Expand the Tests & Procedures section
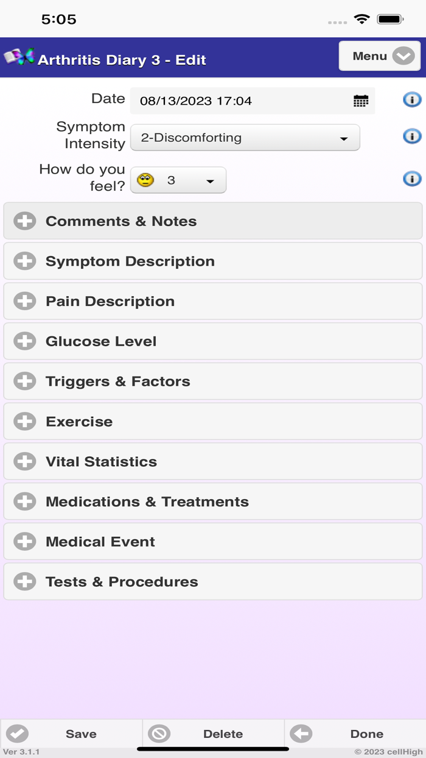426x758 pixels. coord(24,581)
